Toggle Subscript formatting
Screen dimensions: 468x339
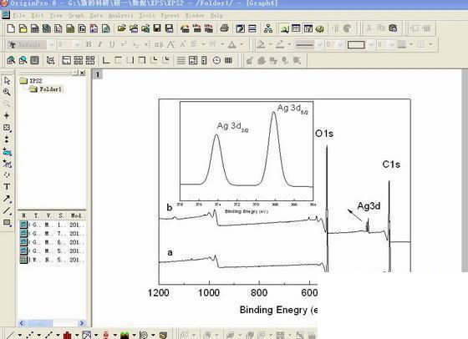135,45
